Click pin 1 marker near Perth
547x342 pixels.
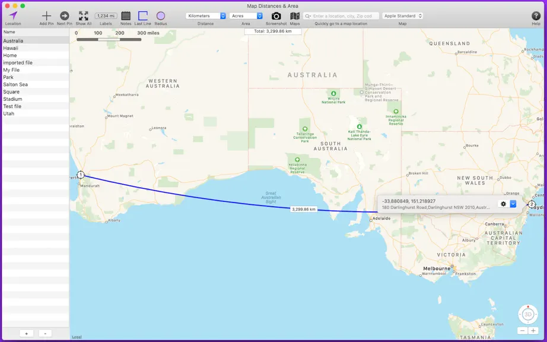(81, 175)
